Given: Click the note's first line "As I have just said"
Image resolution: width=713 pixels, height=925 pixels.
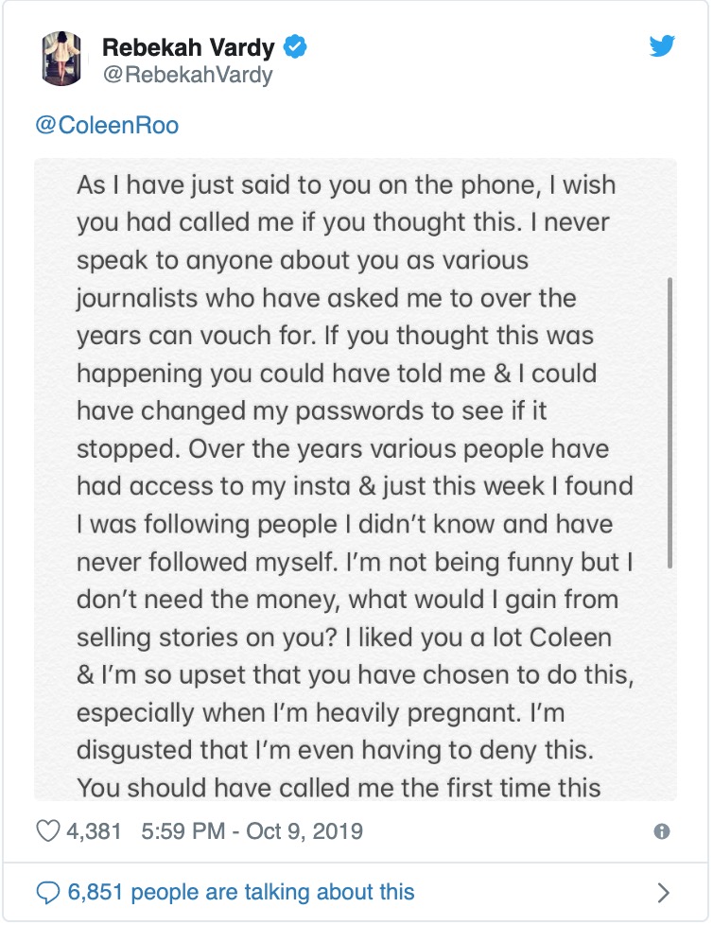Looking at the screenshot, I should (x=345, y=184).
